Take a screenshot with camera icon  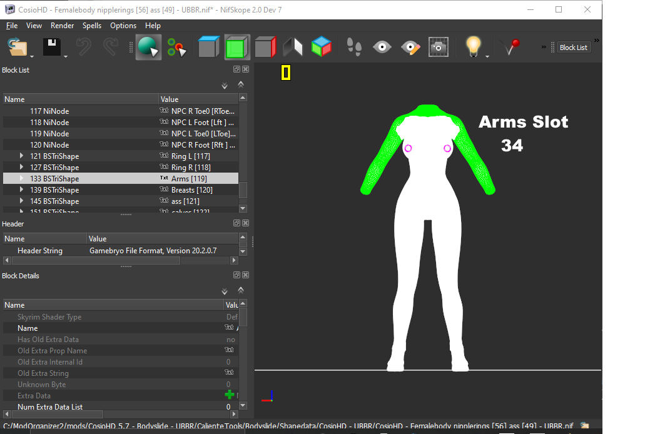pyautogui.click(x=438, y=48)
